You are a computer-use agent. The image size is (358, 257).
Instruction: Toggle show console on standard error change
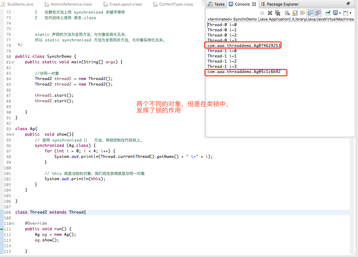pos(318,13)
